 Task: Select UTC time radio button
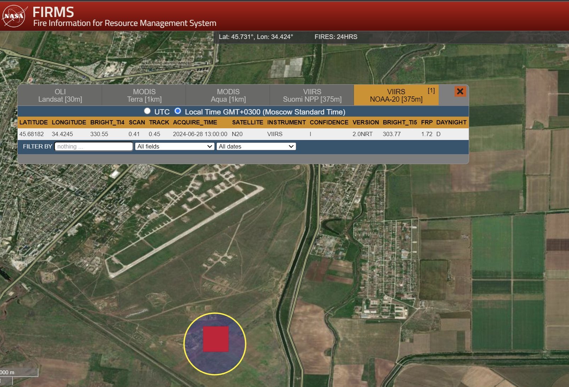[147, 111]
